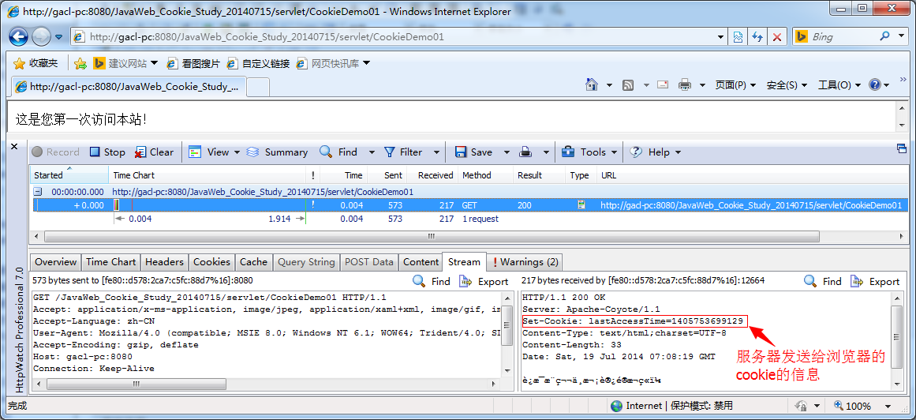The height and width of the screenshot is (420, 916).
Task: Open the HttpWatch Help dropdown
Action: 655,152
